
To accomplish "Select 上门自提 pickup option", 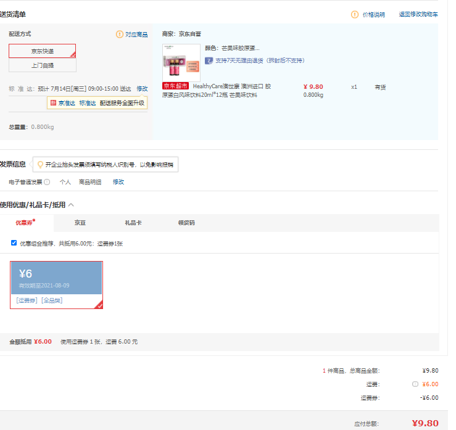I will click(43, 65).
